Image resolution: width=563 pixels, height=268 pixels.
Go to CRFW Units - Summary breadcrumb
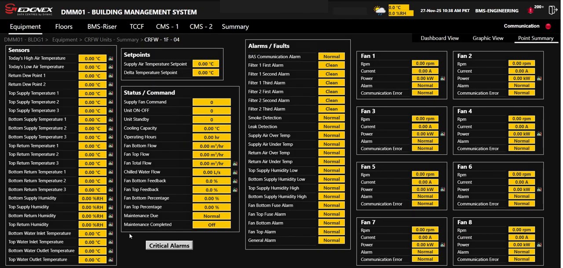111,40
